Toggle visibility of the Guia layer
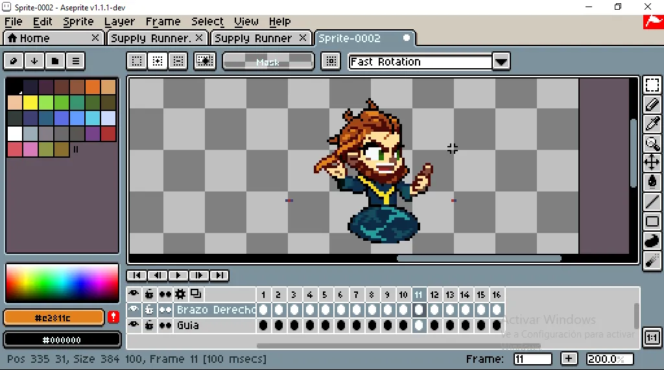Image resolution: width=664 pixels, height=370 pixels. tap(134, 325)
